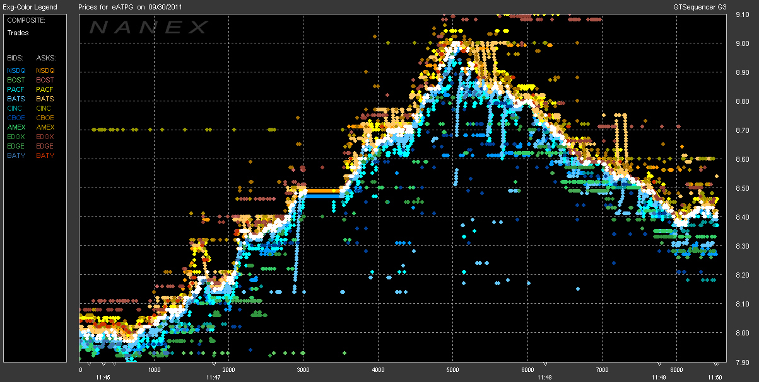The height and width of the screenshot is (382, 759).
Task: Select CBOE in the ASKS column
Action: pos(46,118)
